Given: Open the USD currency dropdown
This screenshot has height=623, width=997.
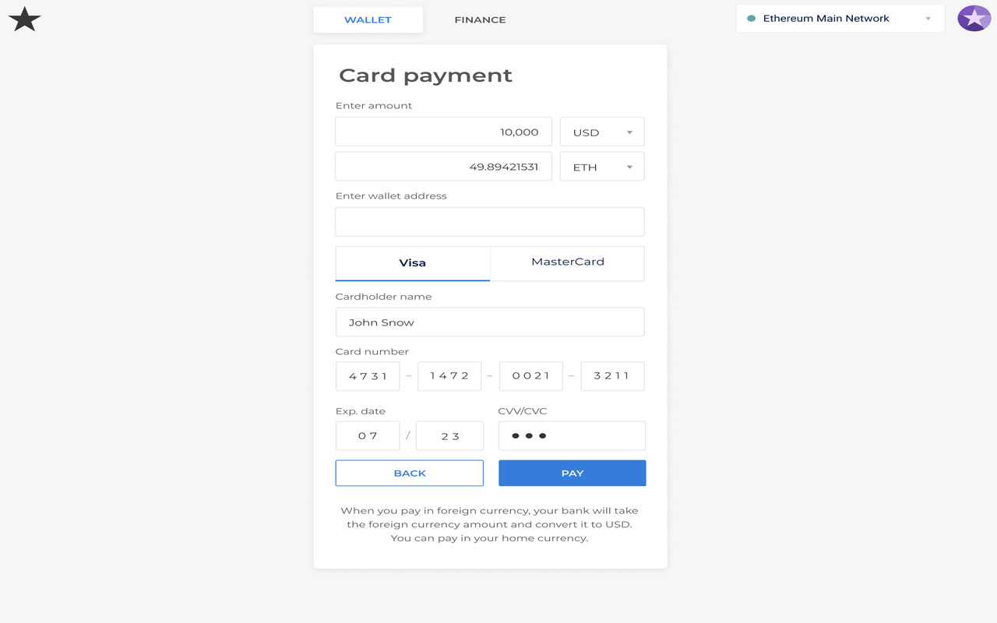Looking at the screenshot, I should click(x=601, y=131).
